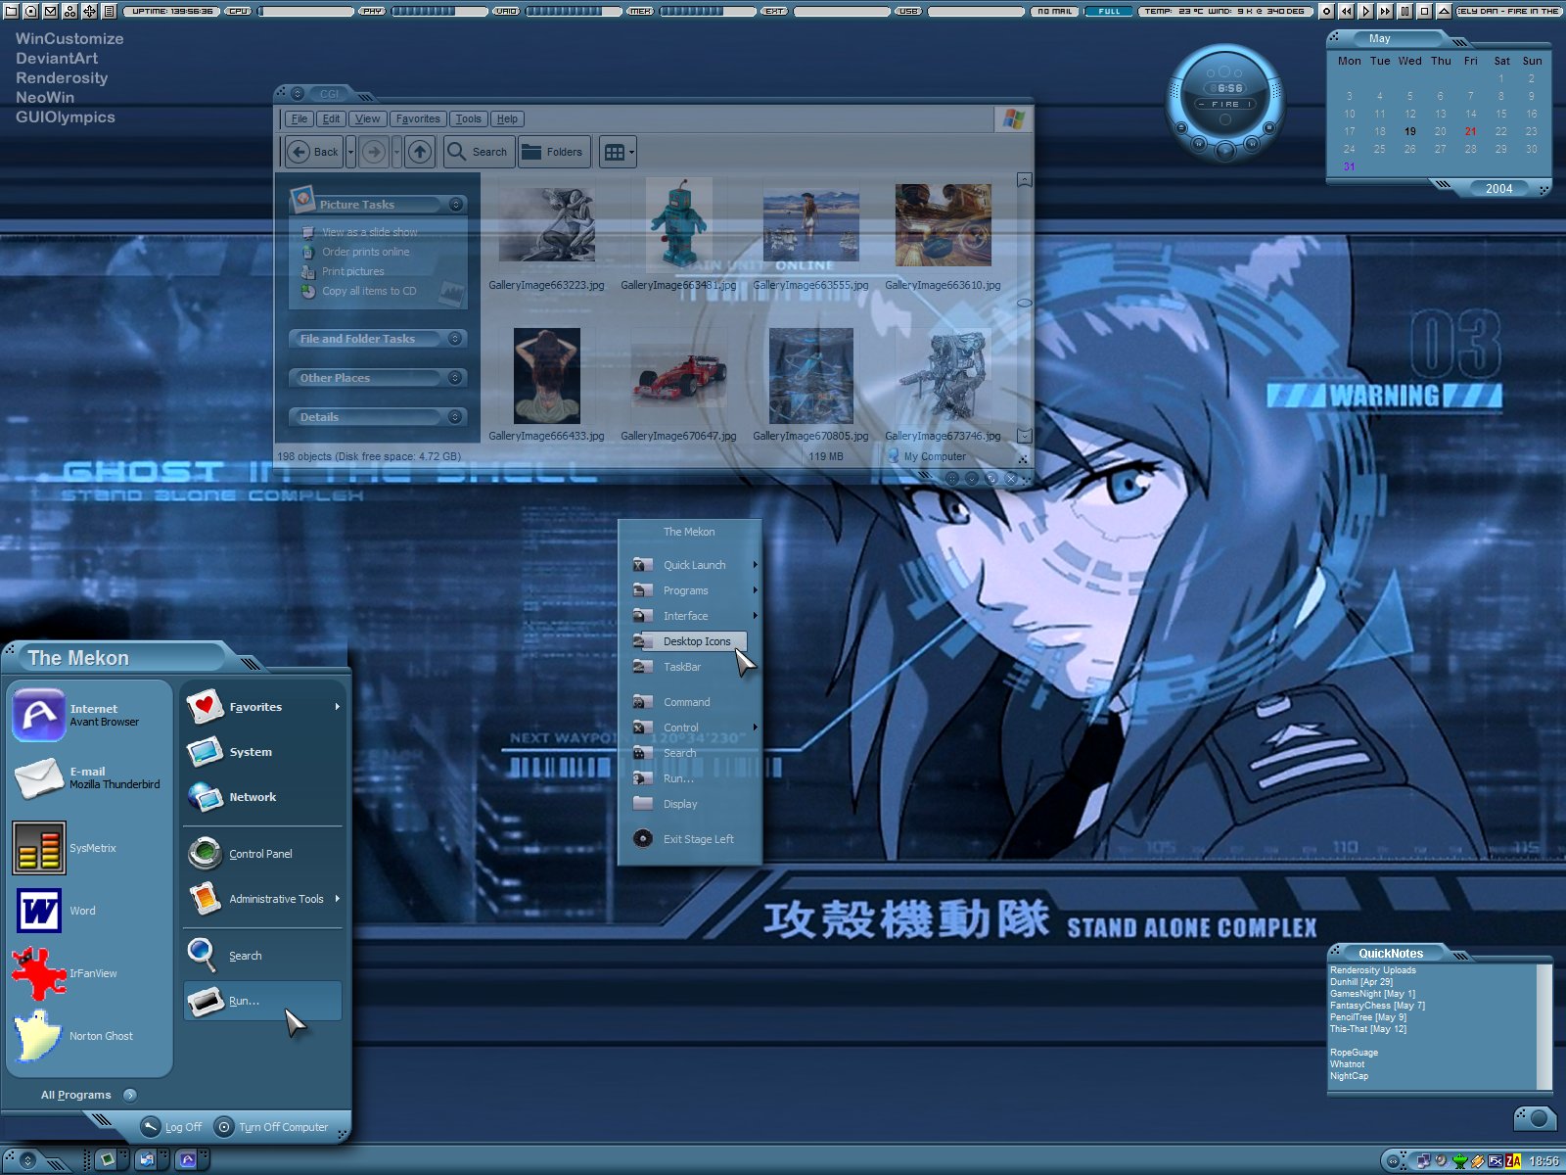Stop playback in top media controls
The height and width of the screenshot is (1175, 1566).
tap(1424, 11)
